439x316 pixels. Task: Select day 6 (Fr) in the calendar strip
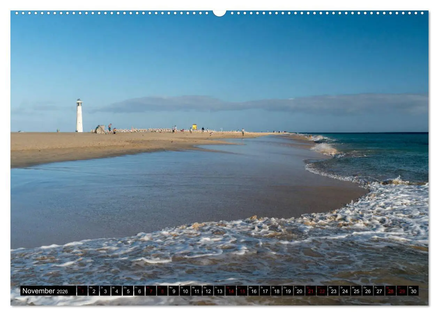139,291
